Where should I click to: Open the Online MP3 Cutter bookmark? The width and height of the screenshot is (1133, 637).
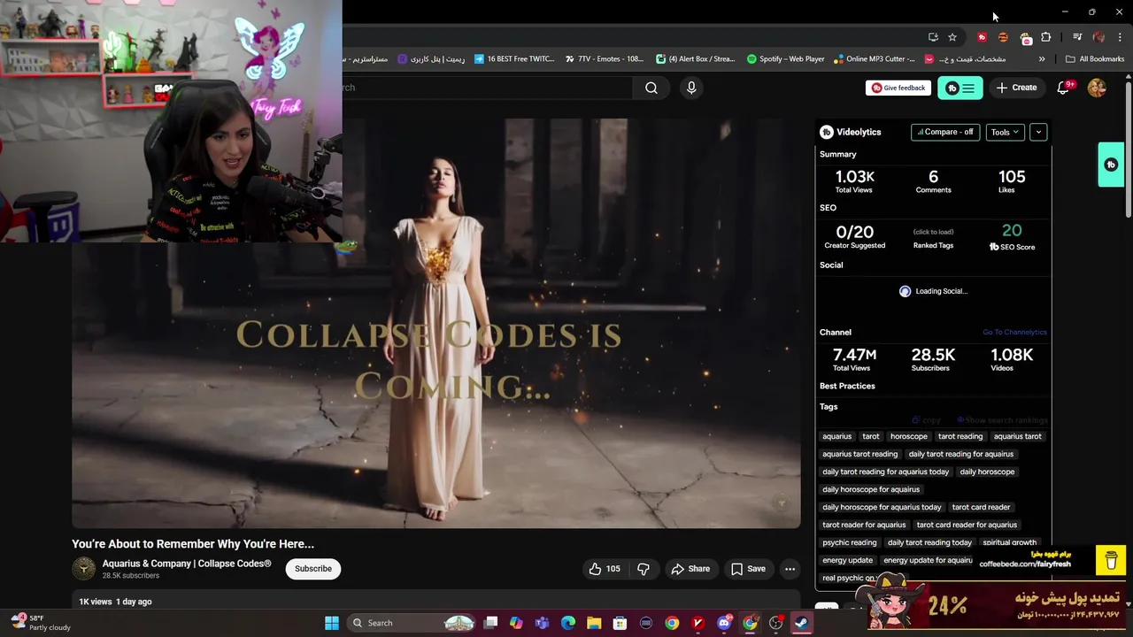pos(874,59)
